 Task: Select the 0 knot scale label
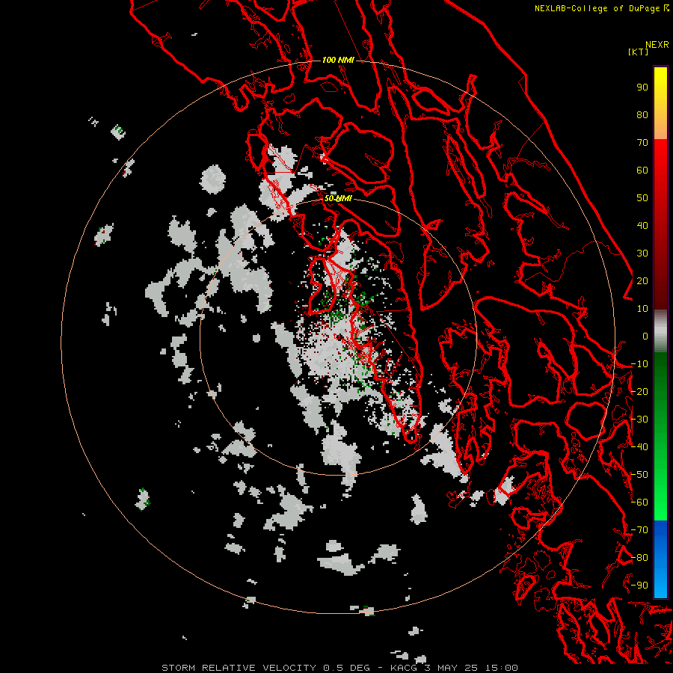pyautogui.click(x=645, y=336)
